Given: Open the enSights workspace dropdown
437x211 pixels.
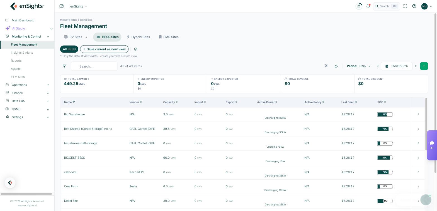Looking at the screenshot, I should [79, 6].
